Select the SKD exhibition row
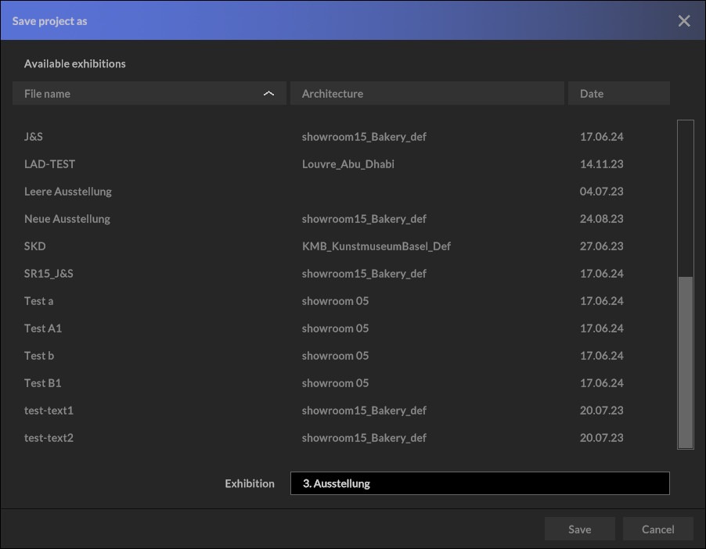Viewport: 706px width, 549px height. (x=35, y=246)
